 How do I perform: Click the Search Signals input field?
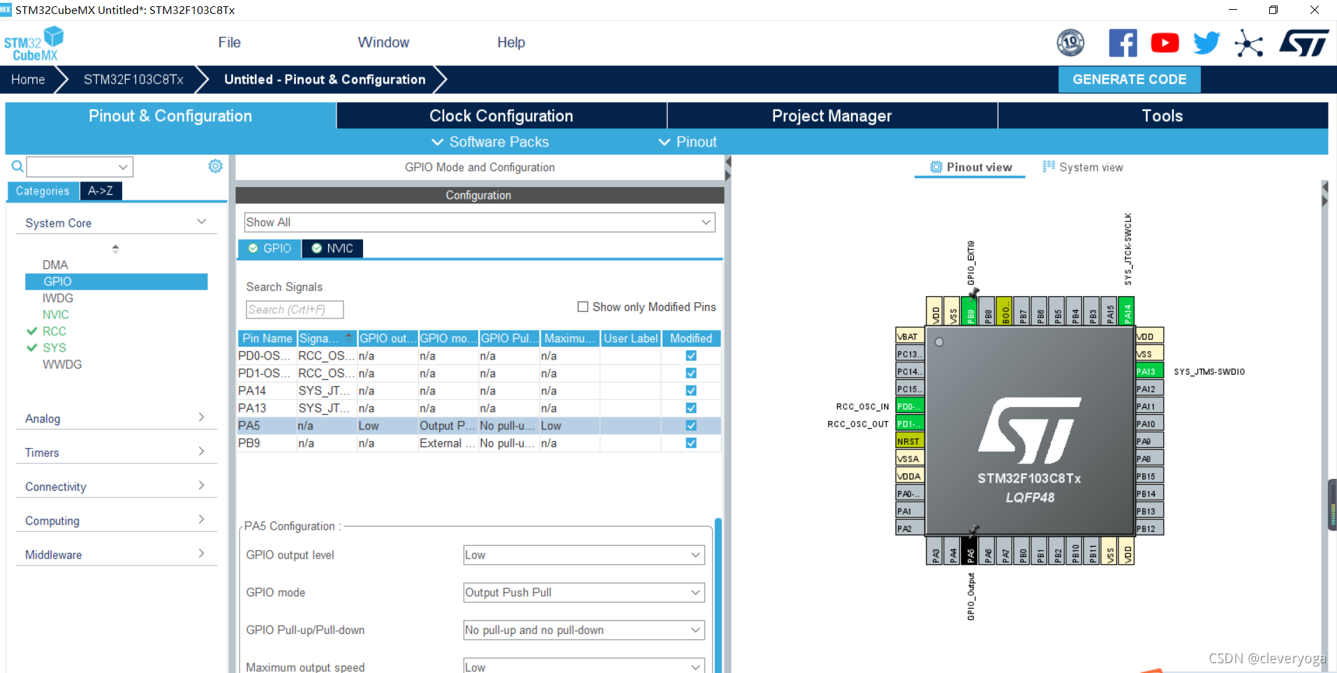(x=295, y=309)
